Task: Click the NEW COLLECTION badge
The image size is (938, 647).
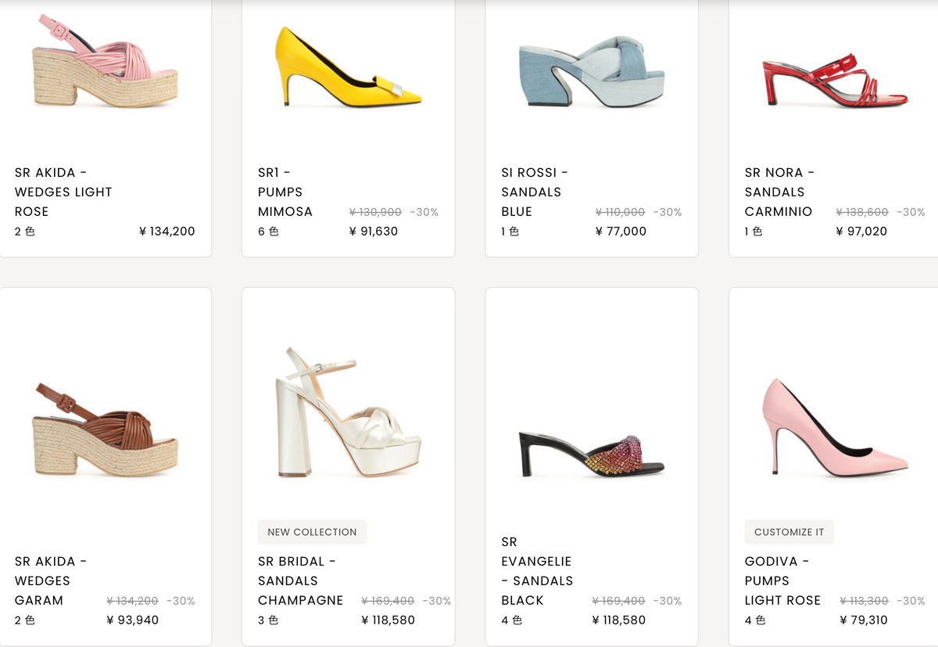Action: [312, 532]
